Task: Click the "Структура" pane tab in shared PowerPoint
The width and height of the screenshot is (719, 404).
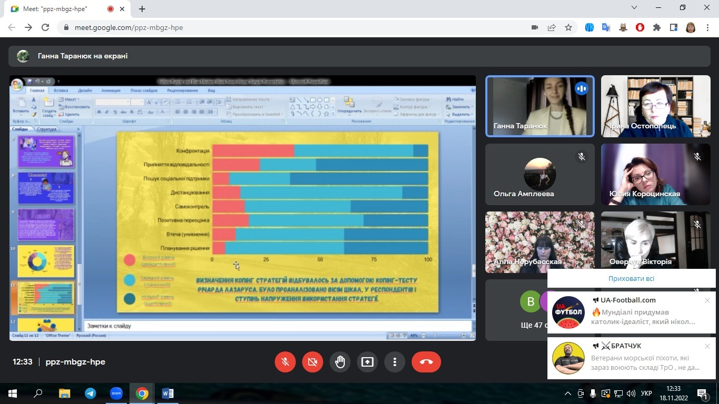Action: pos(47,129)
